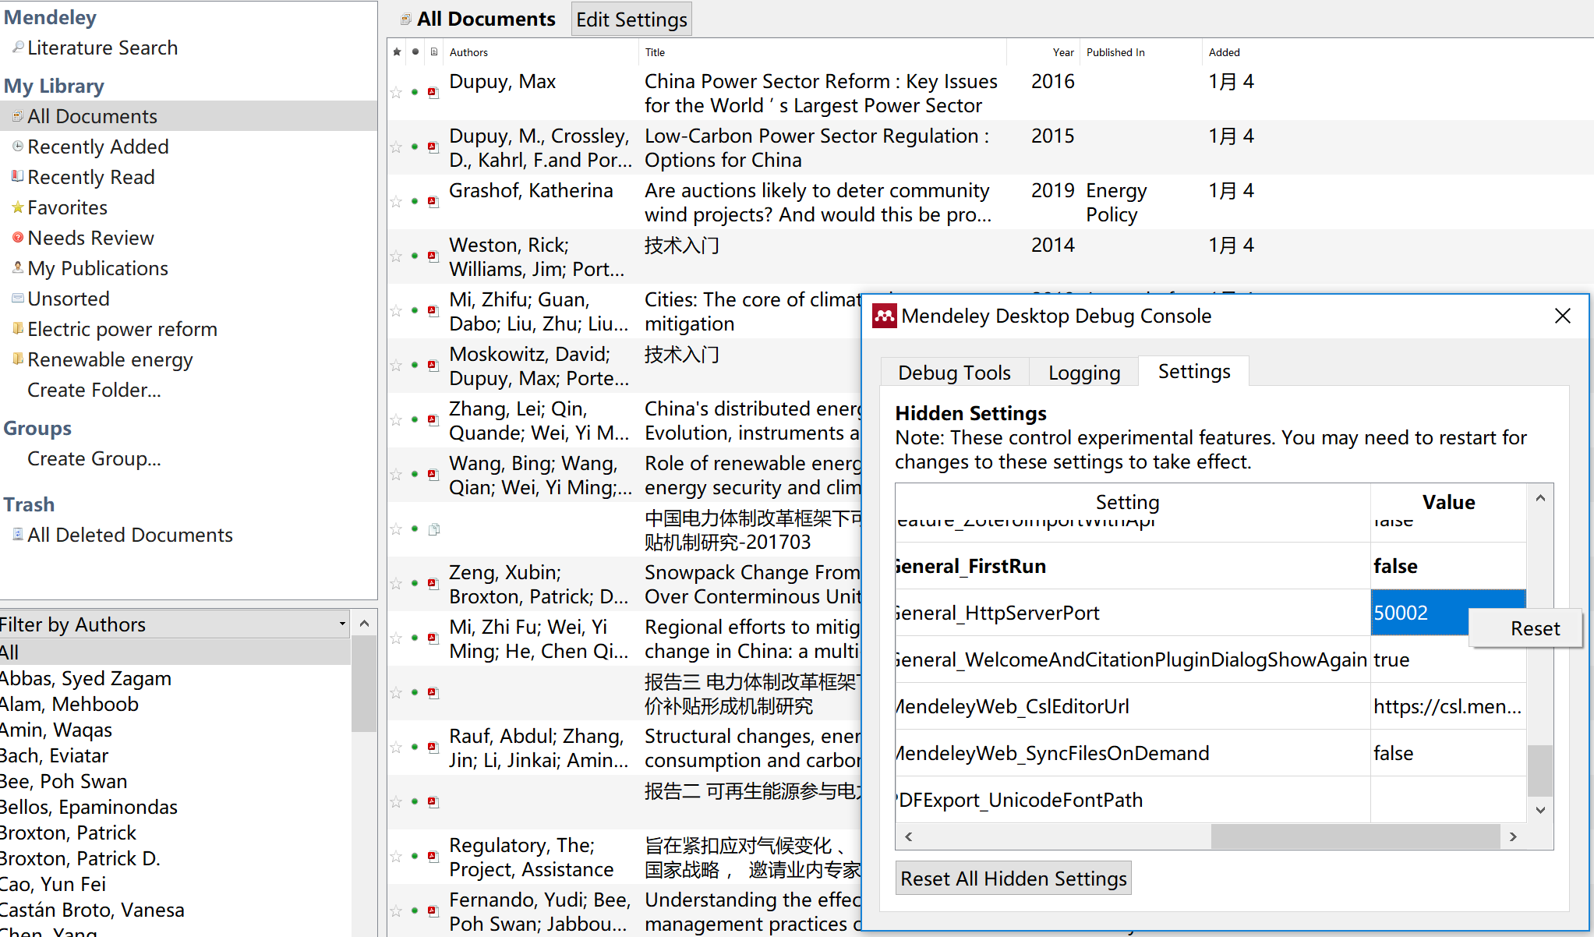Switch to the Debug Tools tab
Image resolution: width=1594 pixels, height=937 pixels.
click(954, 373)
